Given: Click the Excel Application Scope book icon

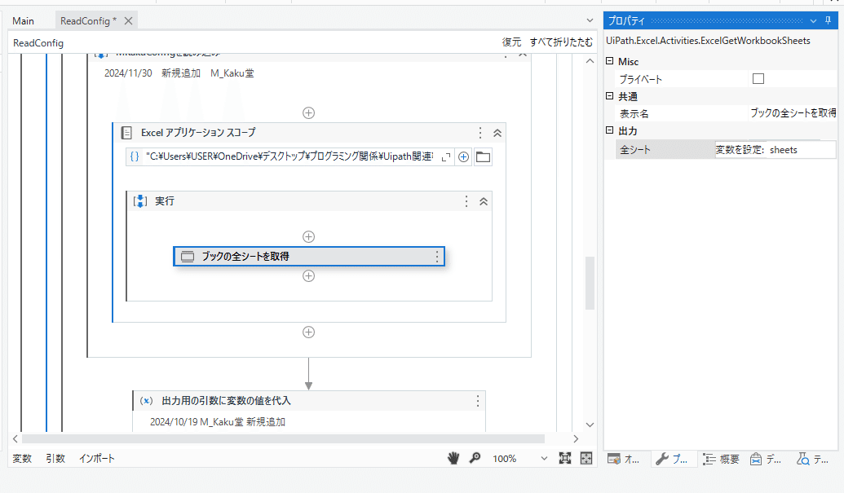Looking at the screenshot, I should click(x=126, y=133).
